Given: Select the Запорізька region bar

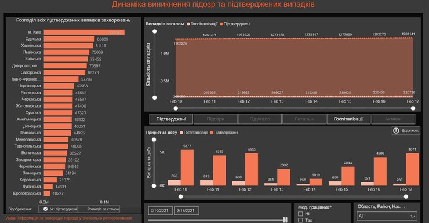Looking at the screenshot, I should pyautogui.click(x=64, y=72).
